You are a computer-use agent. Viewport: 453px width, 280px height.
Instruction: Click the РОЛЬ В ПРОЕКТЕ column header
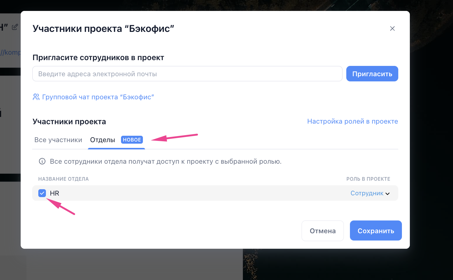tap(368, 179)
